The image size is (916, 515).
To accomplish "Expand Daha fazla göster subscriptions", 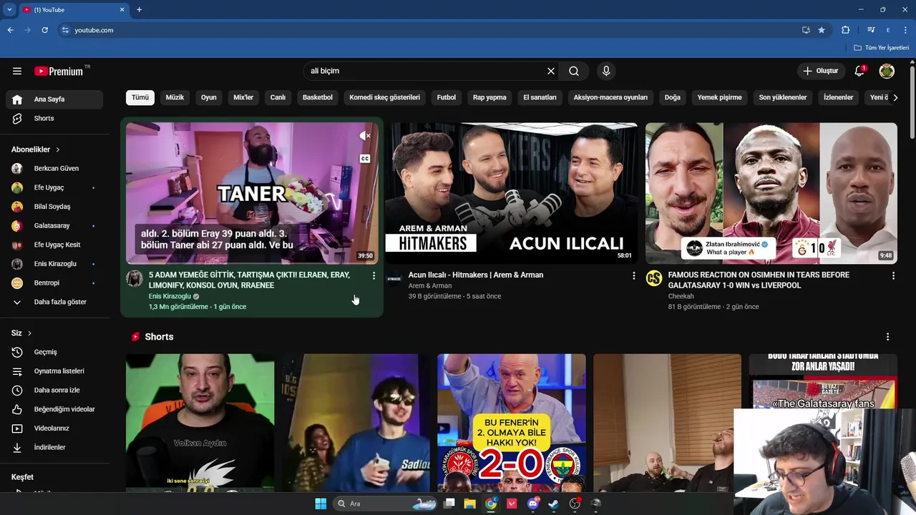I will tap(54, 302).
